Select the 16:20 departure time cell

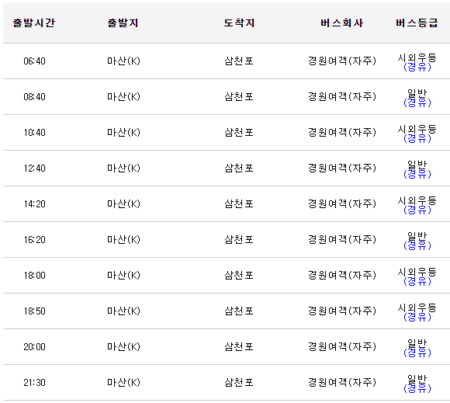(x=34, y=240)
